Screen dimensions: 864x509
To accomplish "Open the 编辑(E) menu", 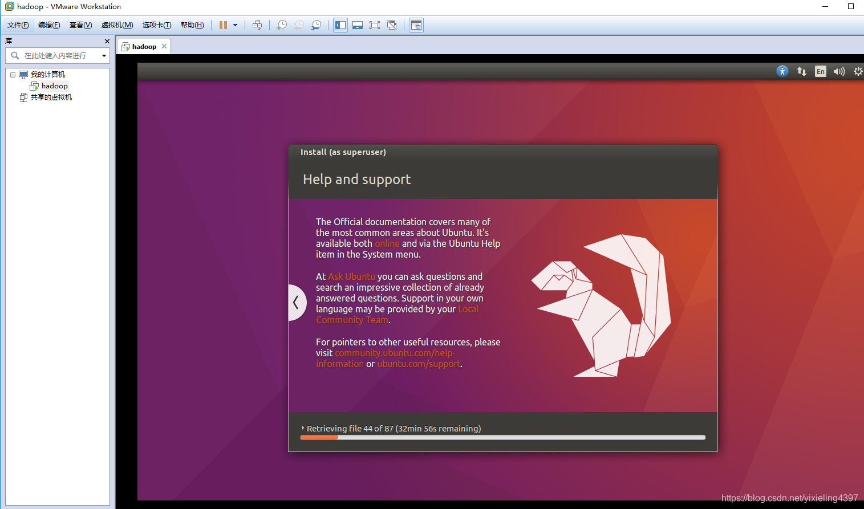I will pos(49,25).
